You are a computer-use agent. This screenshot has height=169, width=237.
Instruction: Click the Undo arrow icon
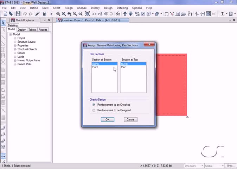[x=25, y=14]
